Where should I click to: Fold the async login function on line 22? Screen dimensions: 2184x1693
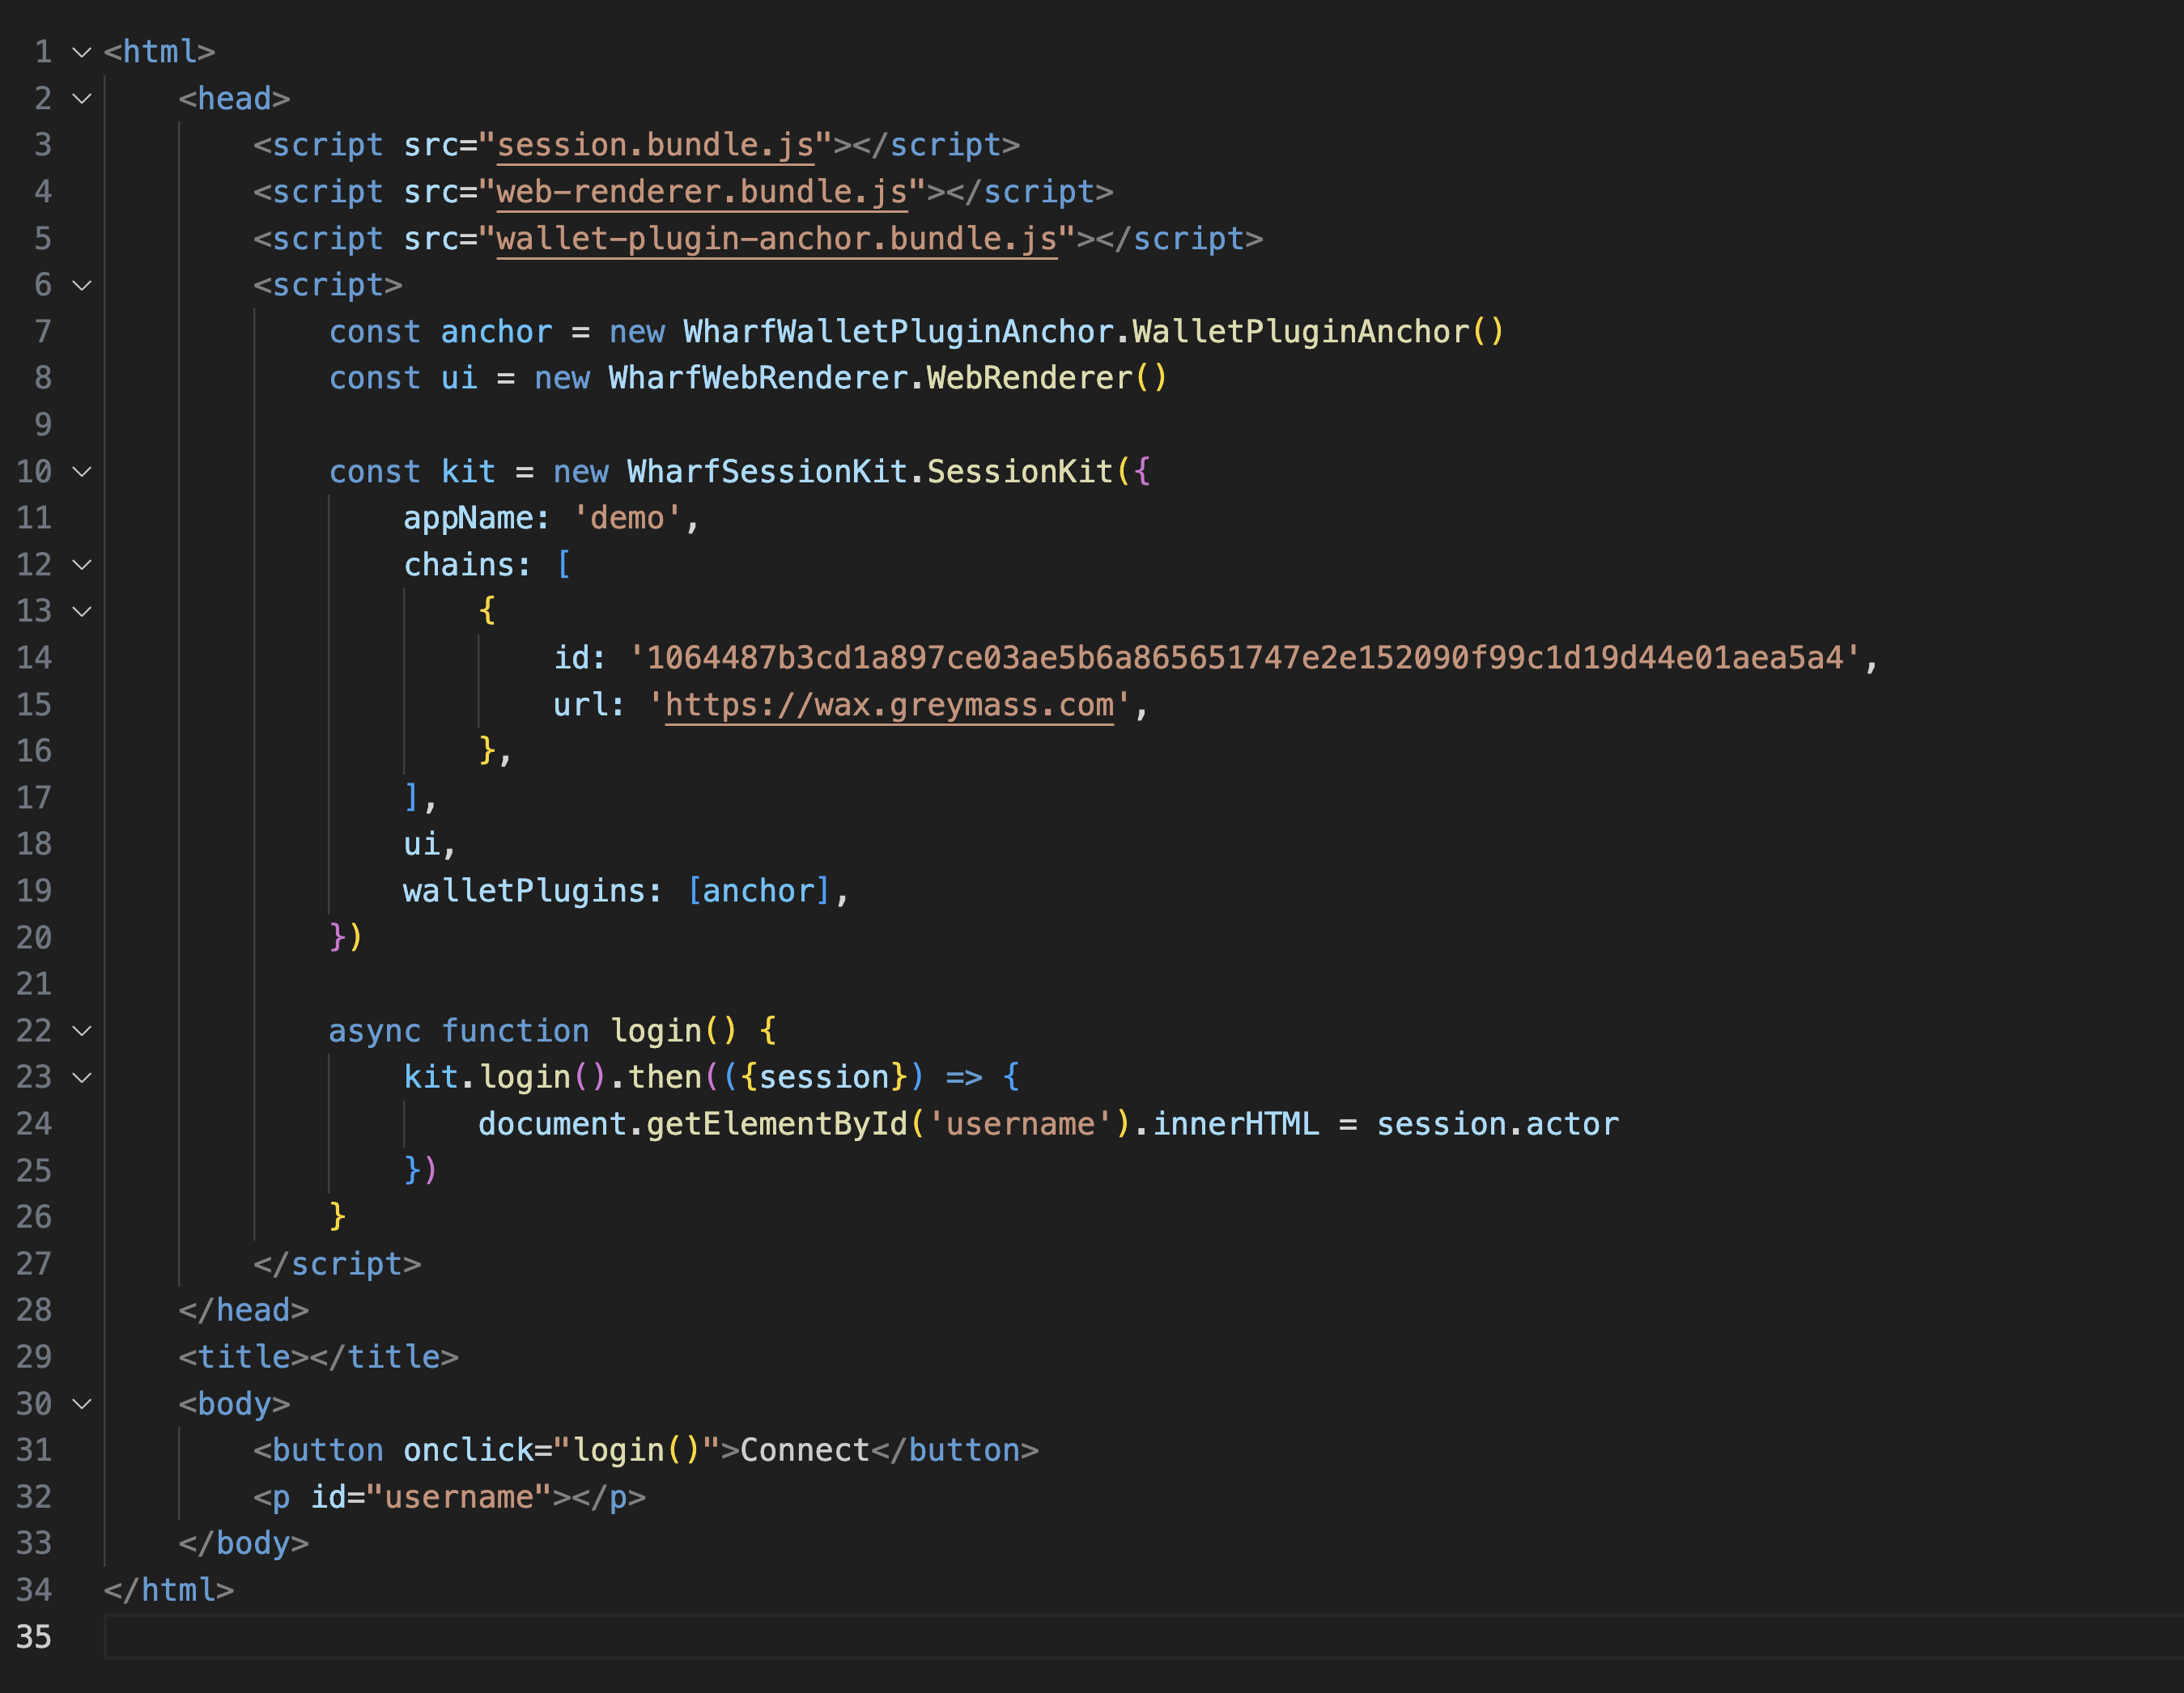pos(82,1030)
